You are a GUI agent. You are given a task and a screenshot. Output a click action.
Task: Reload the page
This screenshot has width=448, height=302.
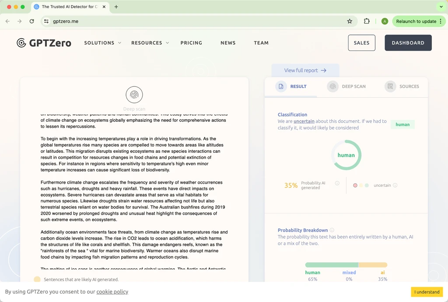(x=31, y=21)
